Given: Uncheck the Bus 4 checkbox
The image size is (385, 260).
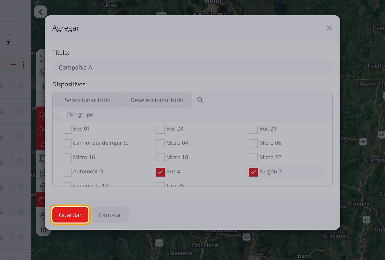Looking at the screenshot, I should (160, 172).
